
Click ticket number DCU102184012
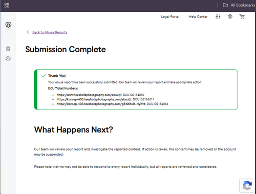tap(157, 104)
